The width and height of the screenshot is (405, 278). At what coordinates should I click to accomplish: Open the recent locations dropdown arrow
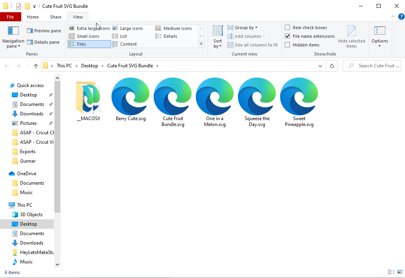point(28,66)
